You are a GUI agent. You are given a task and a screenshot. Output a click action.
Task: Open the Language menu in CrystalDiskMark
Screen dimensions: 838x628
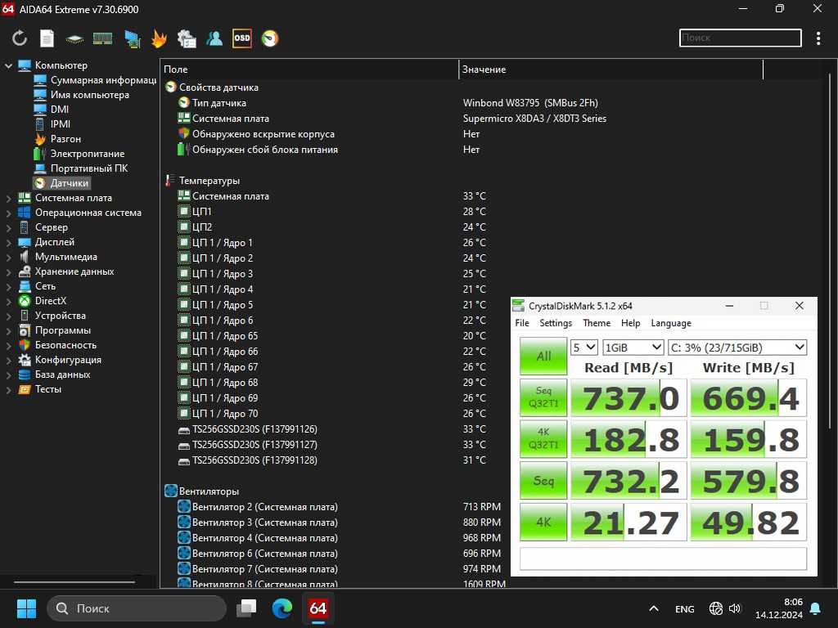pyautogui.click(x=671, y=323)
